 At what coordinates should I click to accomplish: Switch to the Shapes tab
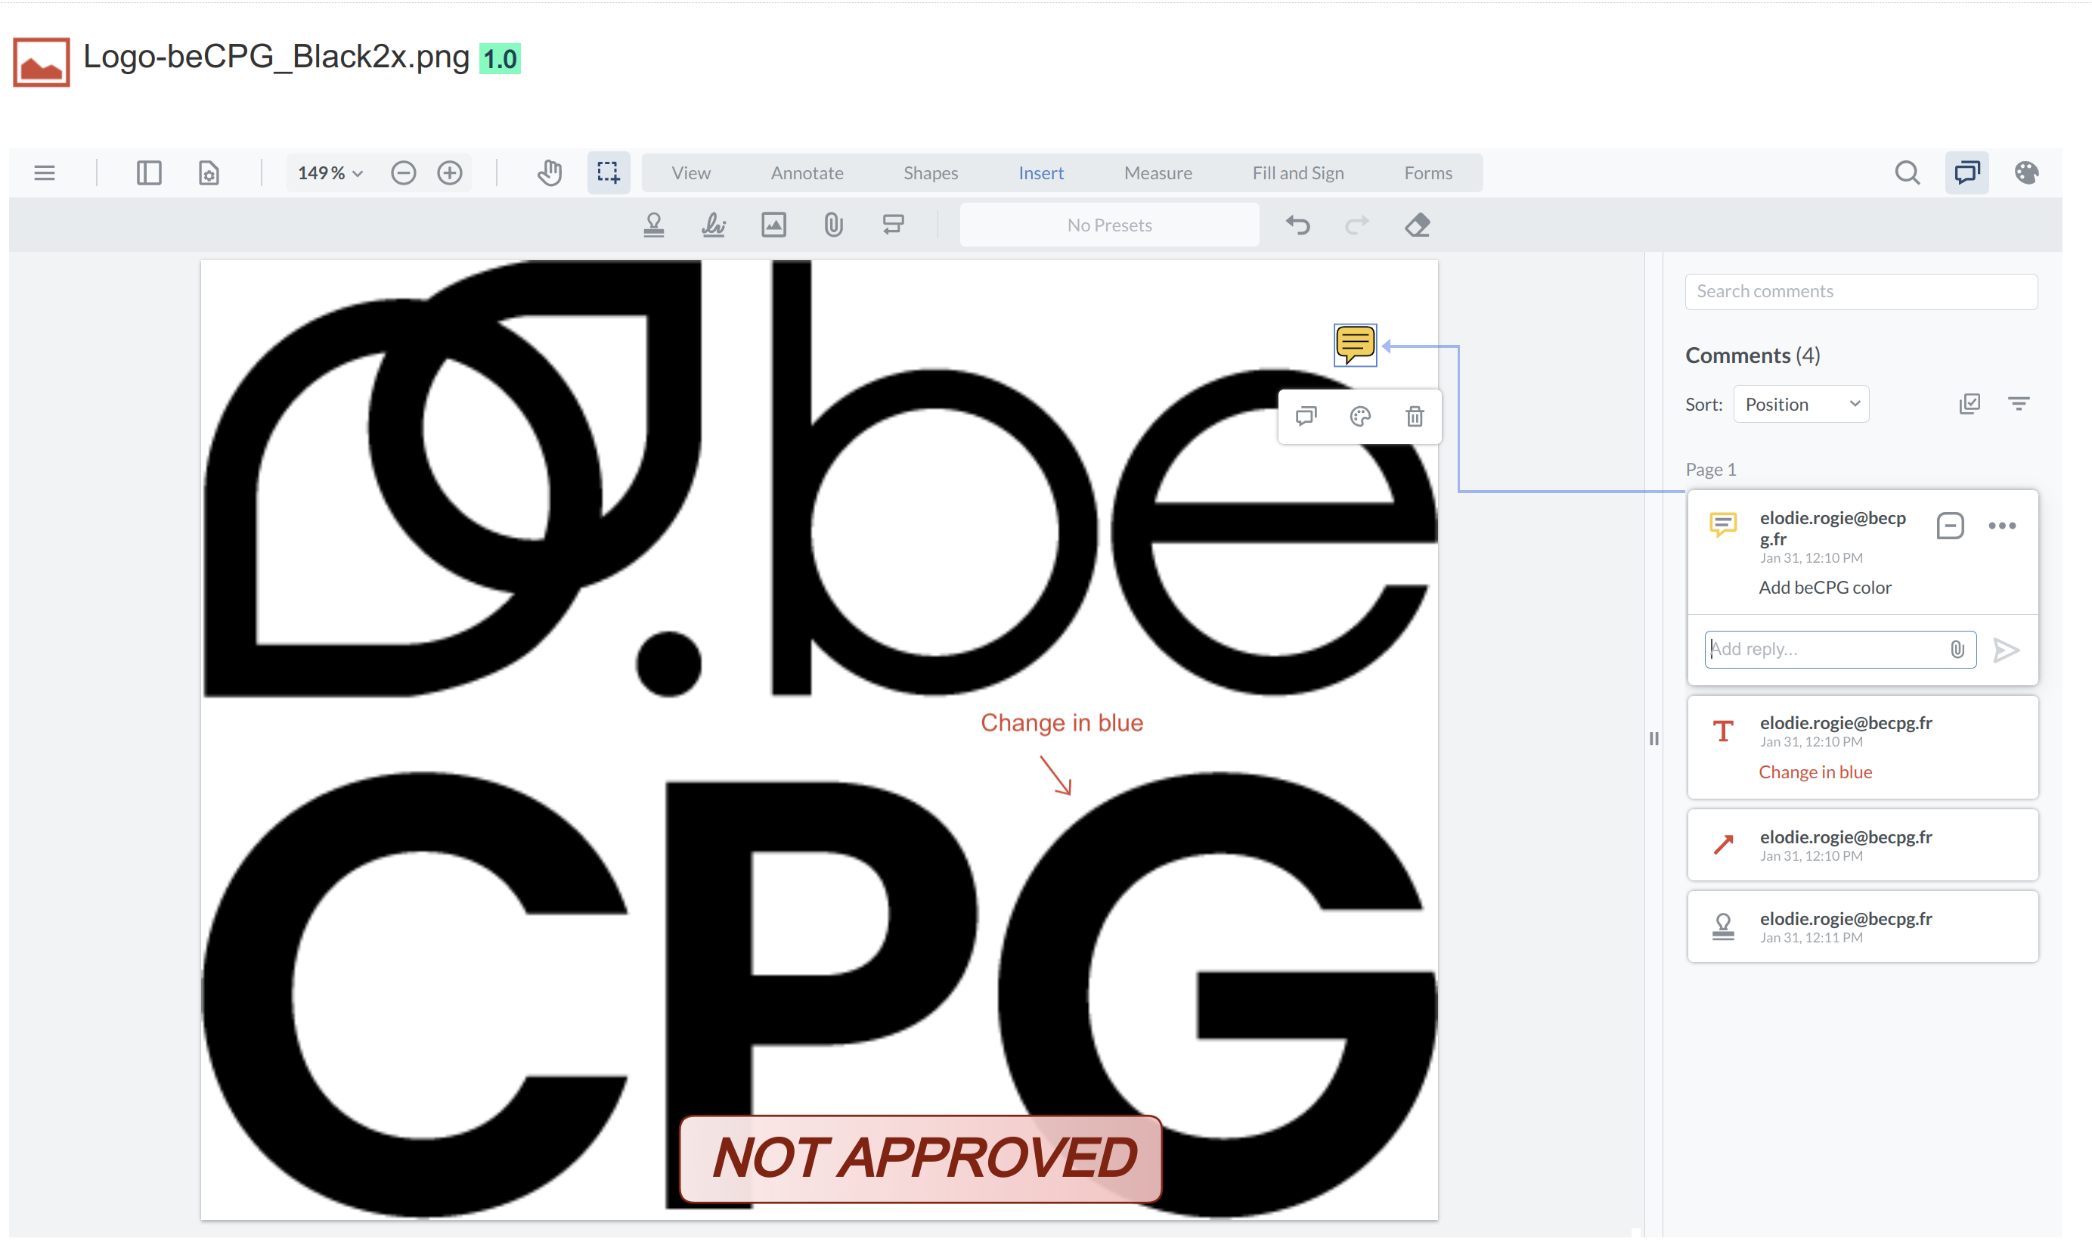[x=931, y=173]
